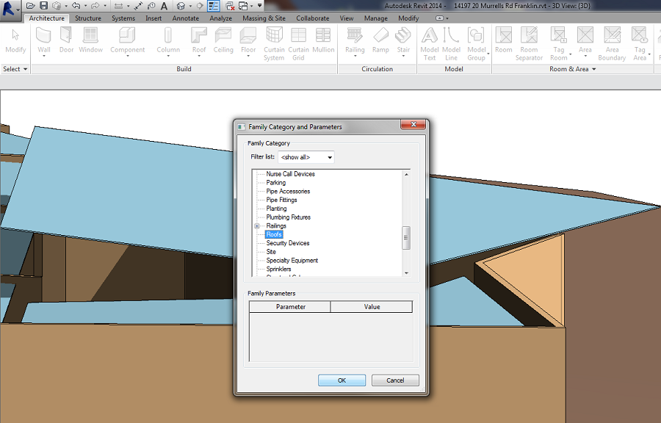Select the Room tool
The height and width of the screenshot is (423, 661).
pyautogui.click(x=503, y=40)
